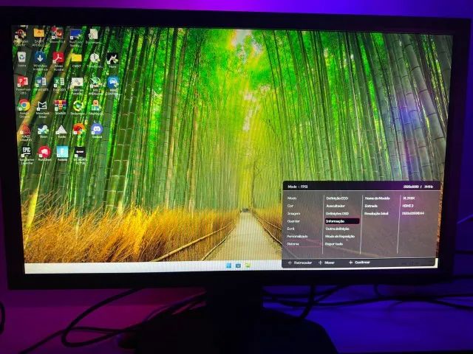Open the white triangle desktop icon
This screenshot has height=354, width=473.
[61, 131]
